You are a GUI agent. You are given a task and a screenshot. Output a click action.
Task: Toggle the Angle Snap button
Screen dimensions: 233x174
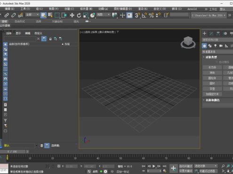pos(144,15)
